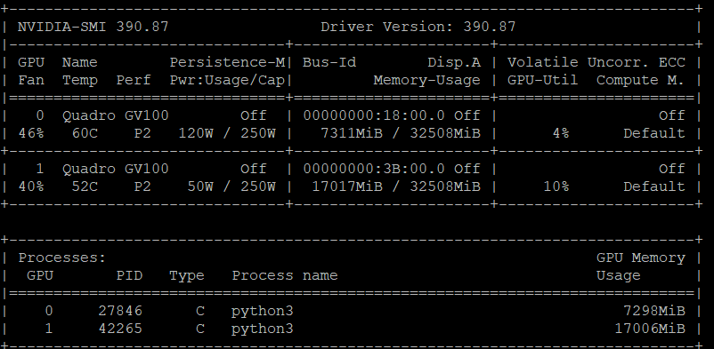The width and height of the screenshot is (714, 349).
Task: Click the Processes section heading
Action: point(62,258)
